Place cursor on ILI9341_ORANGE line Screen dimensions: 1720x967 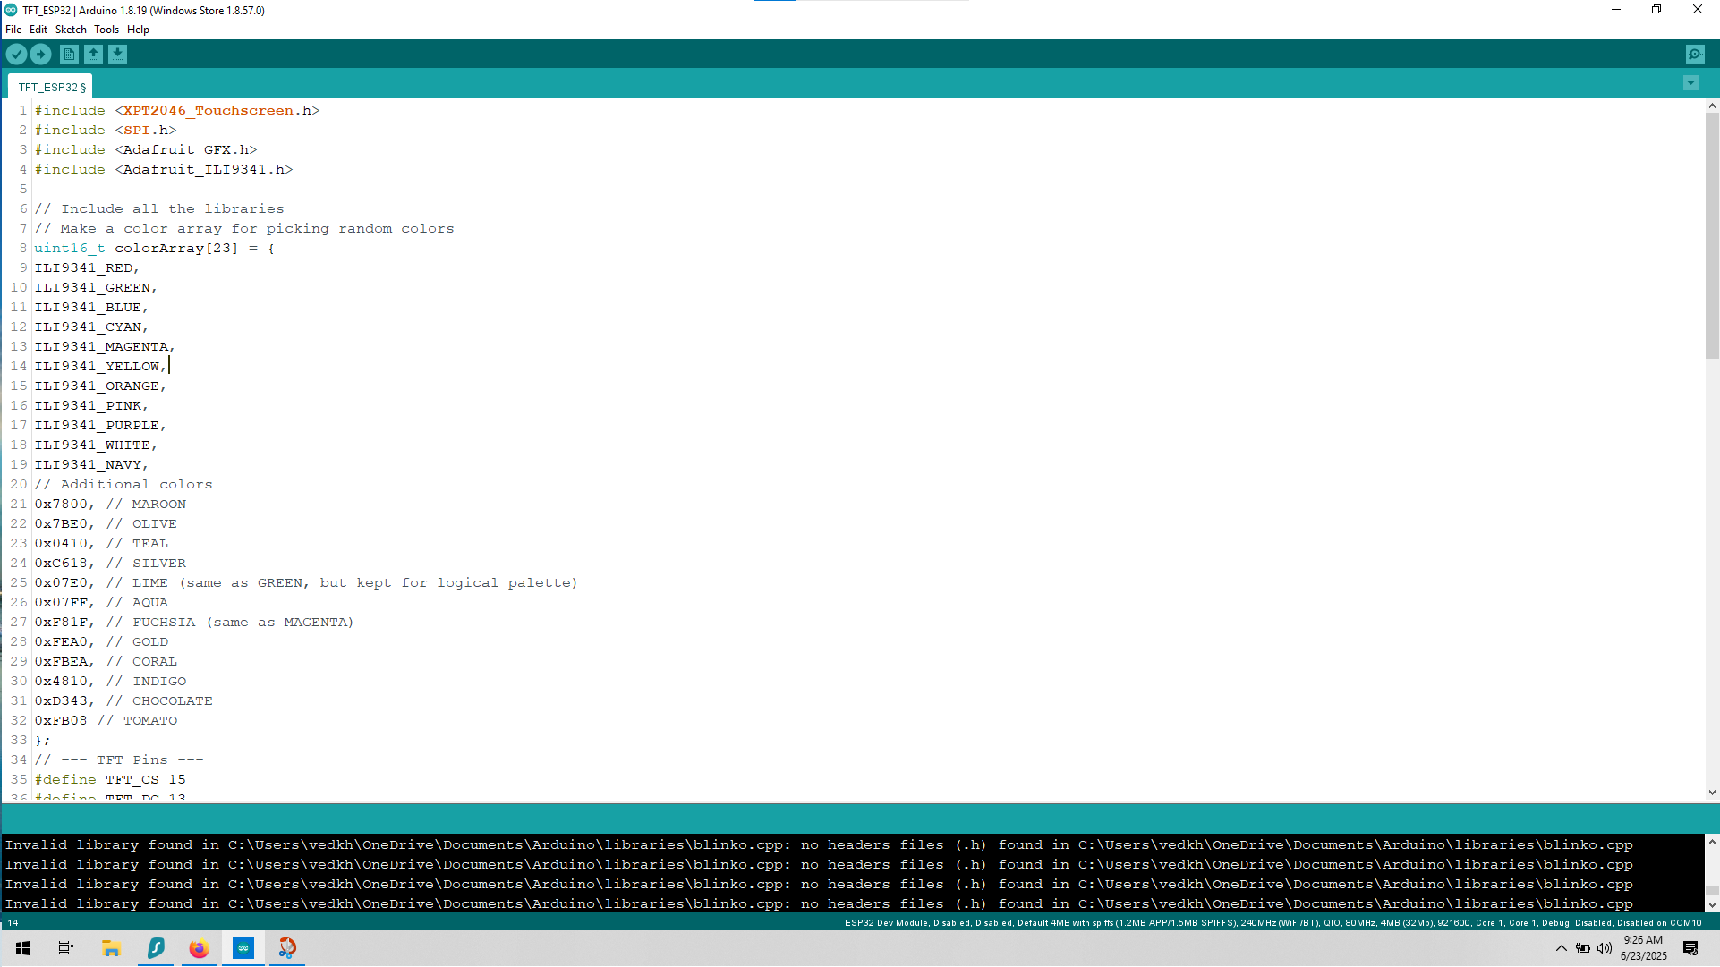100,386
